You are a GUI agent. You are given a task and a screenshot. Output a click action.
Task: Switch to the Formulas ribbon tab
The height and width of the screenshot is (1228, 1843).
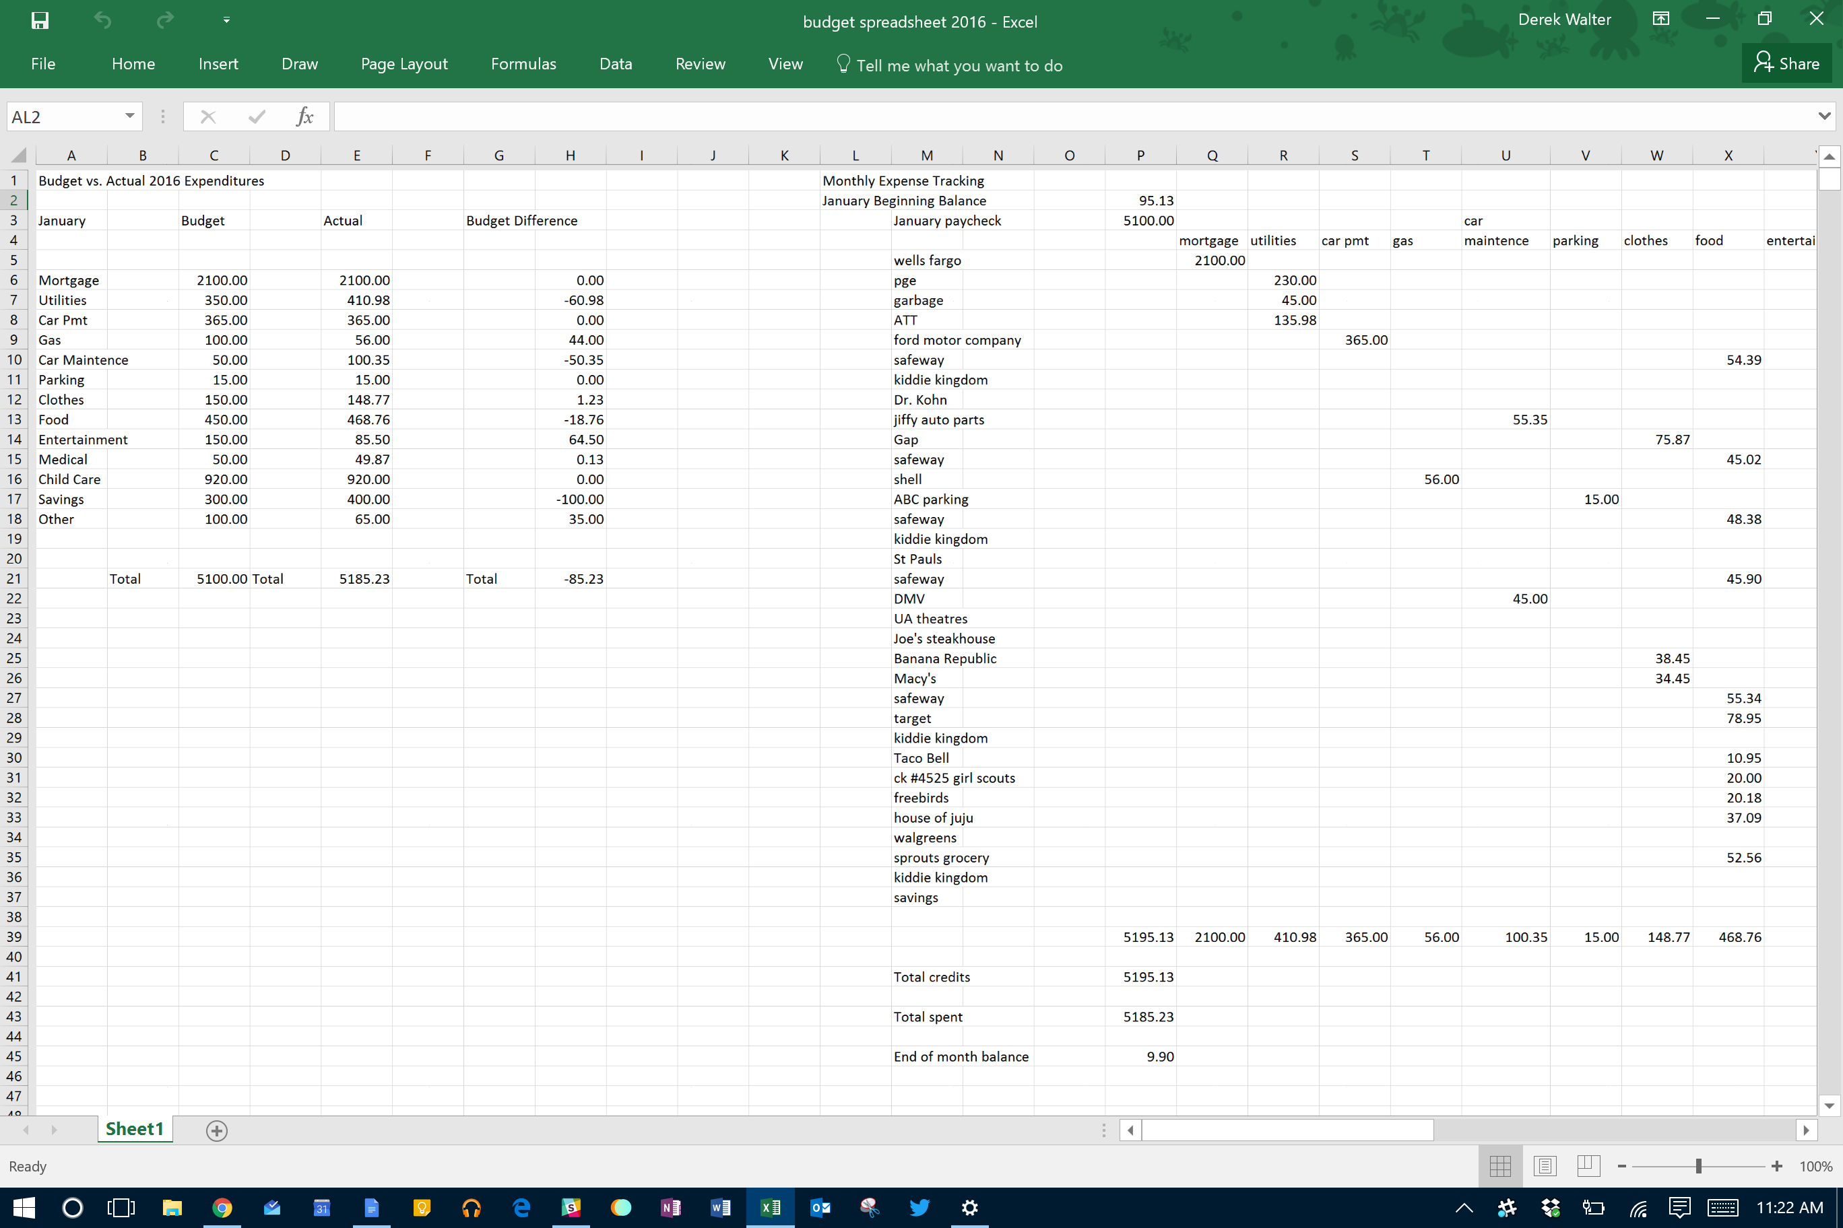pos(523,64)
